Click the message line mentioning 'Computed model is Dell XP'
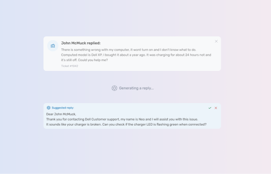271x174 pixels. pos(136,55)
